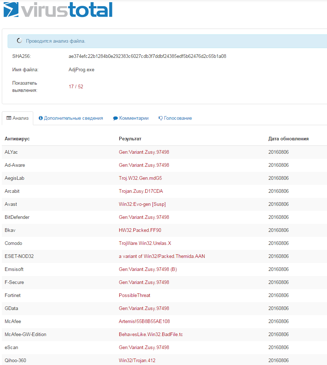
Task: Open the Комментарии tab
Action: click(x=131, y=118)
